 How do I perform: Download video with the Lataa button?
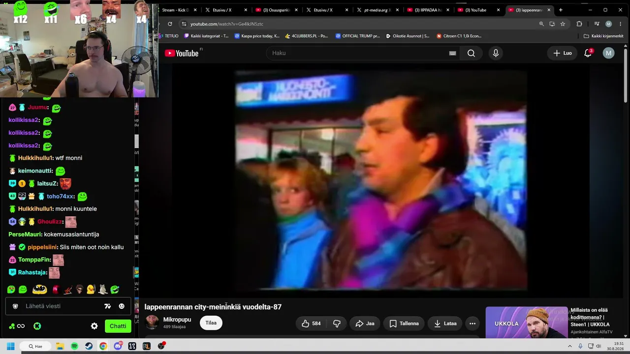click(x=445, y=324)
